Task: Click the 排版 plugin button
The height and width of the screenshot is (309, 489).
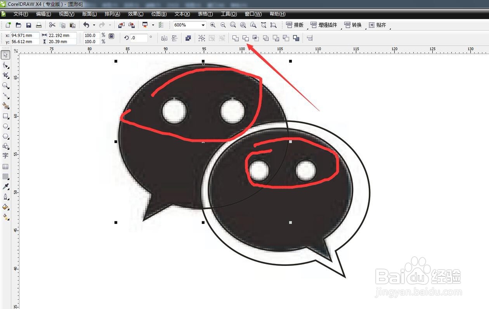Action: point(295,25)
